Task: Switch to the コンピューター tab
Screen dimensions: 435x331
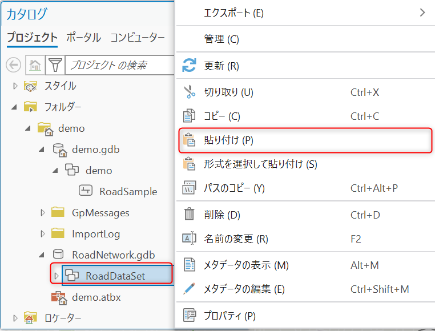Action: tap(138, 37)
